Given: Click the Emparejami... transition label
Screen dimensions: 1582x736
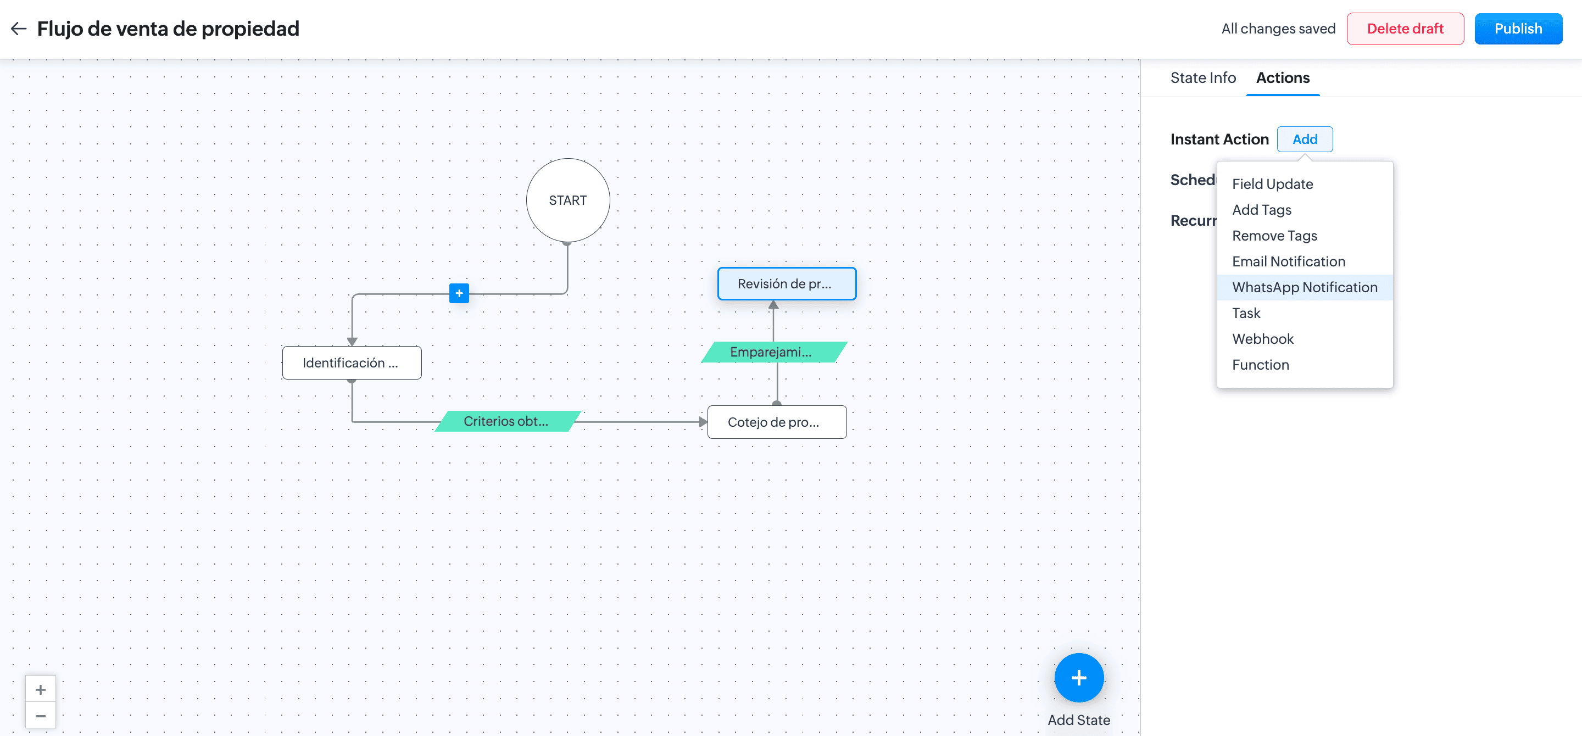Looking at the screenshot, I should click(772, 352).
